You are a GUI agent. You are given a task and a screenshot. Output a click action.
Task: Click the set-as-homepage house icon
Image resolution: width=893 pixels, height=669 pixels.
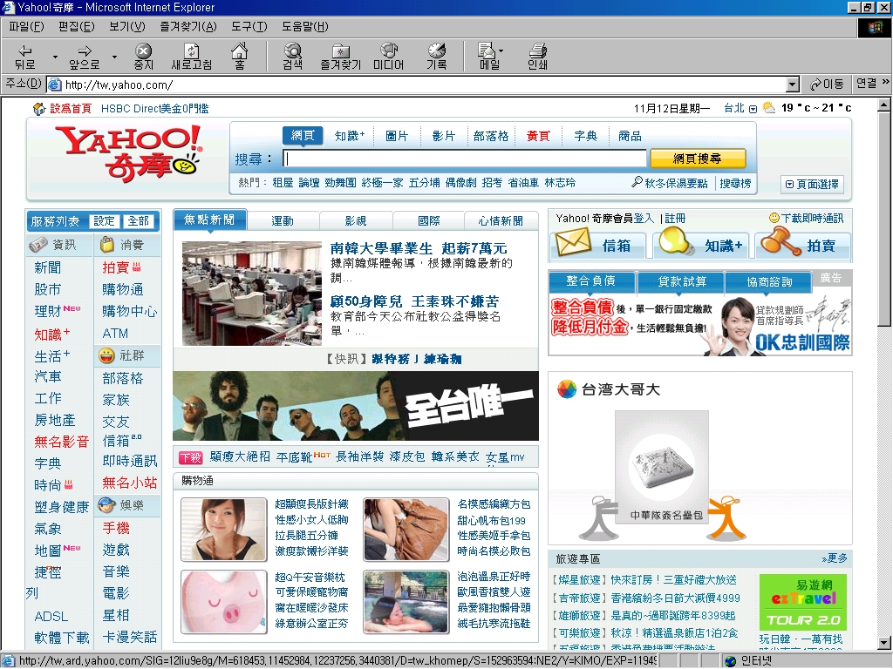point(39,108)
